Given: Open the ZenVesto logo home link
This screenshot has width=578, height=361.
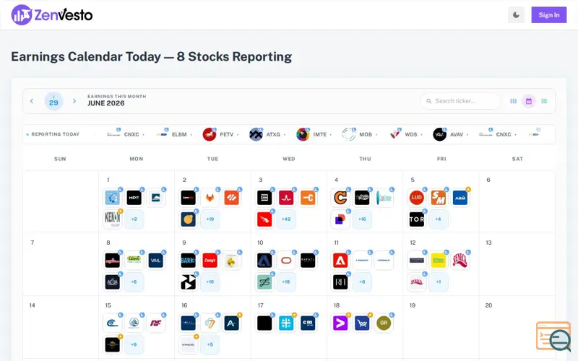Looking at the screenshot, I should (x=51, y=14).
